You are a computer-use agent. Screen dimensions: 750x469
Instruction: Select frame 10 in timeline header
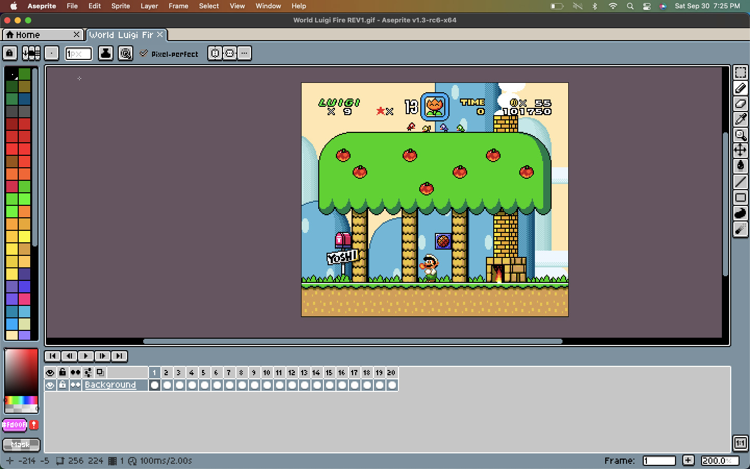point(267,373)
